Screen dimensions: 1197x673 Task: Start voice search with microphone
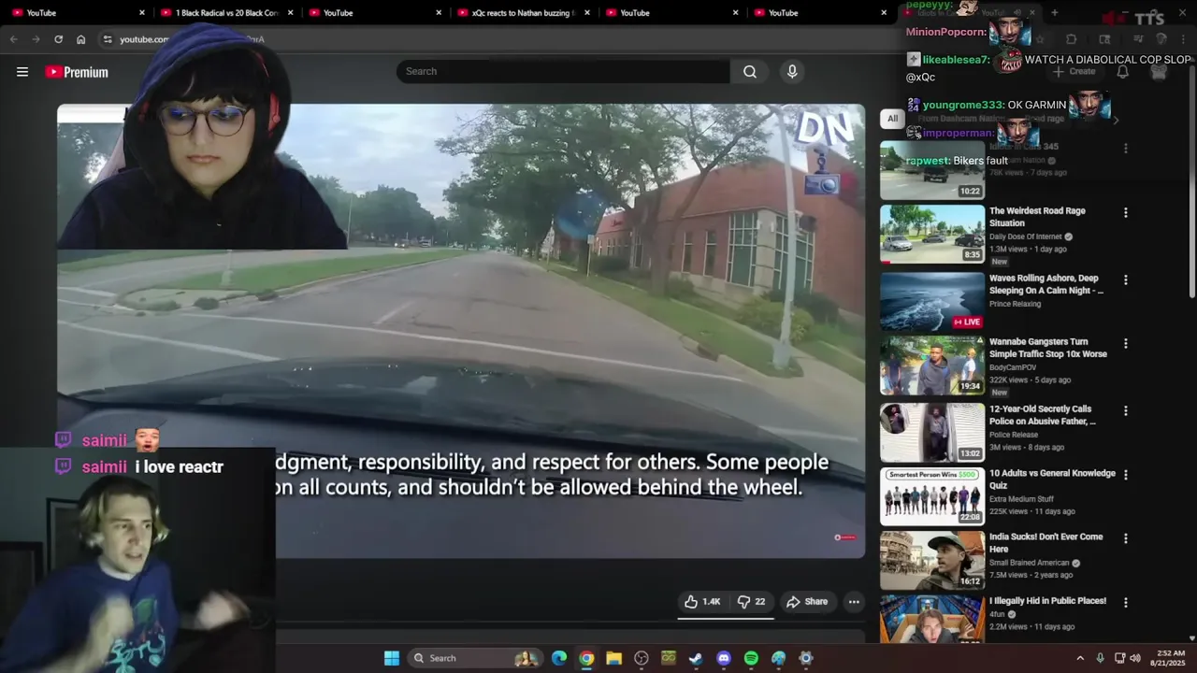click(792, 72)
